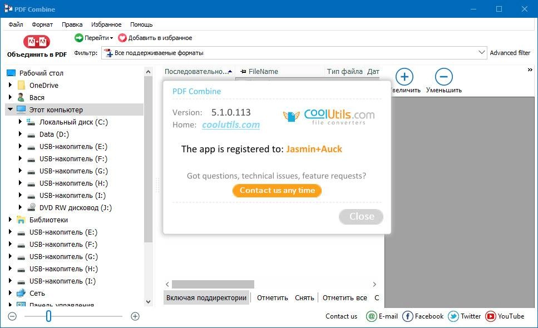Open the Избранное menu

[106, 24]
